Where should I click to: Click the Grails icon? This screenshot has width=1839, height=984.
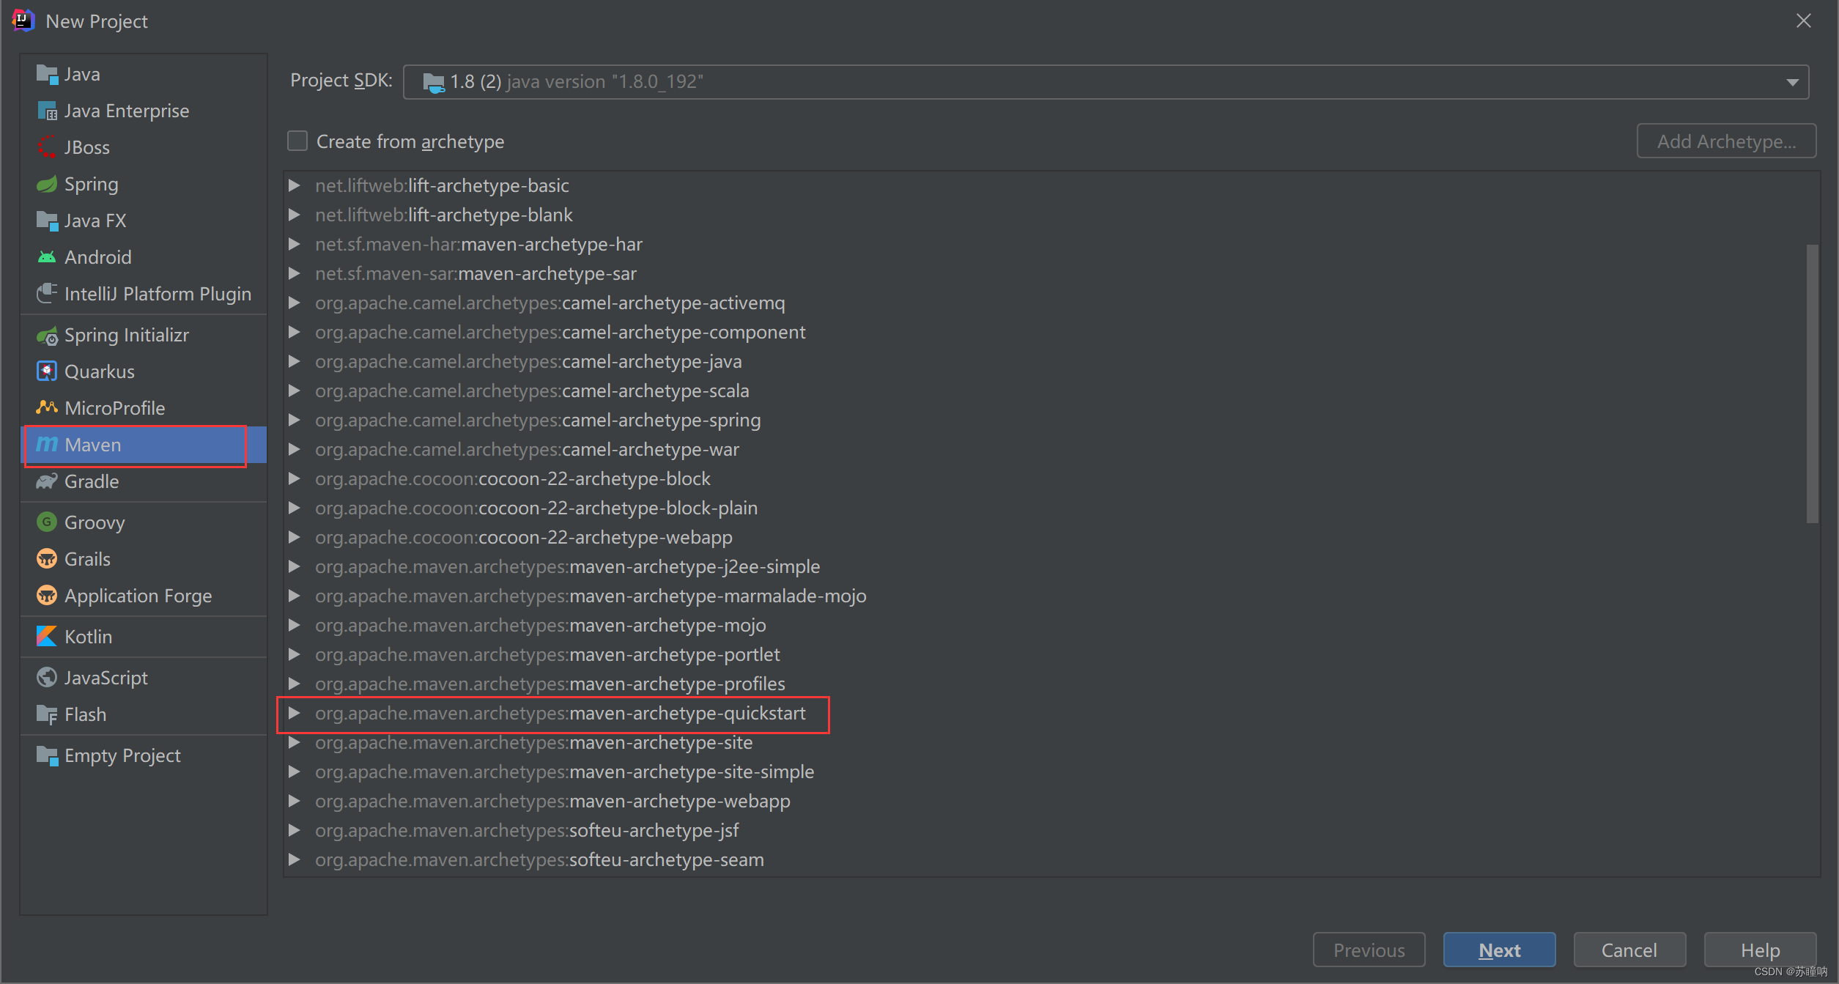47,559
